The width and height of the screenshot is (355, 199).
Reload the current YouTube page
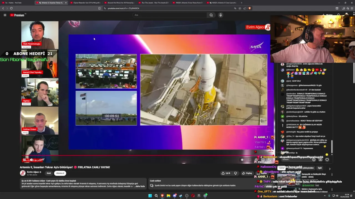pos(11,8)
